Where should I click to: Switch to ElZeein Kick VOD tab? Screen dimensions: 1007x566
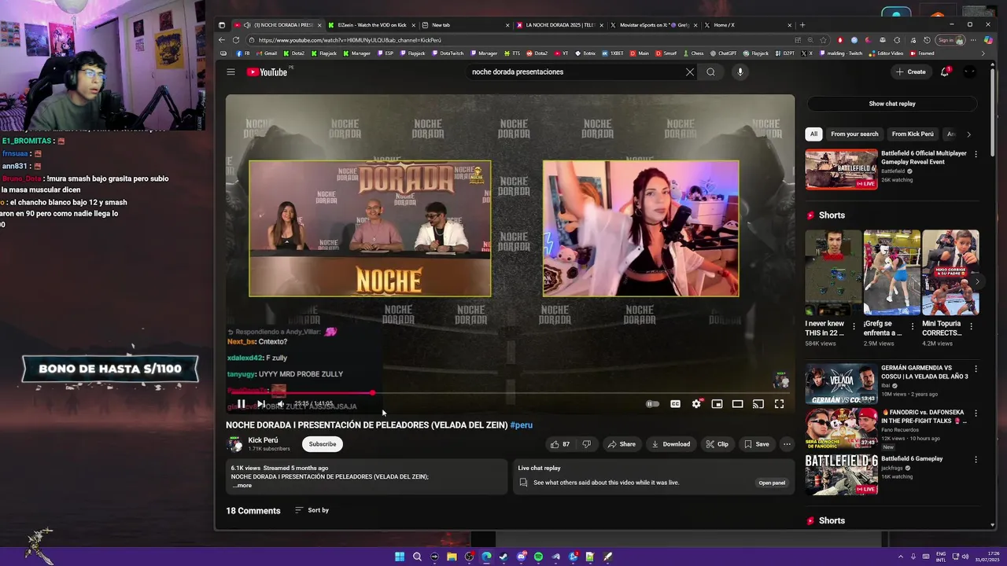(371, 25)
